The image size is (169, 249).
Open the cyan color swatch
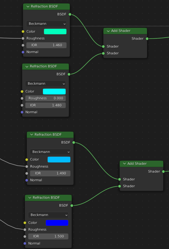tap(54, 92)
